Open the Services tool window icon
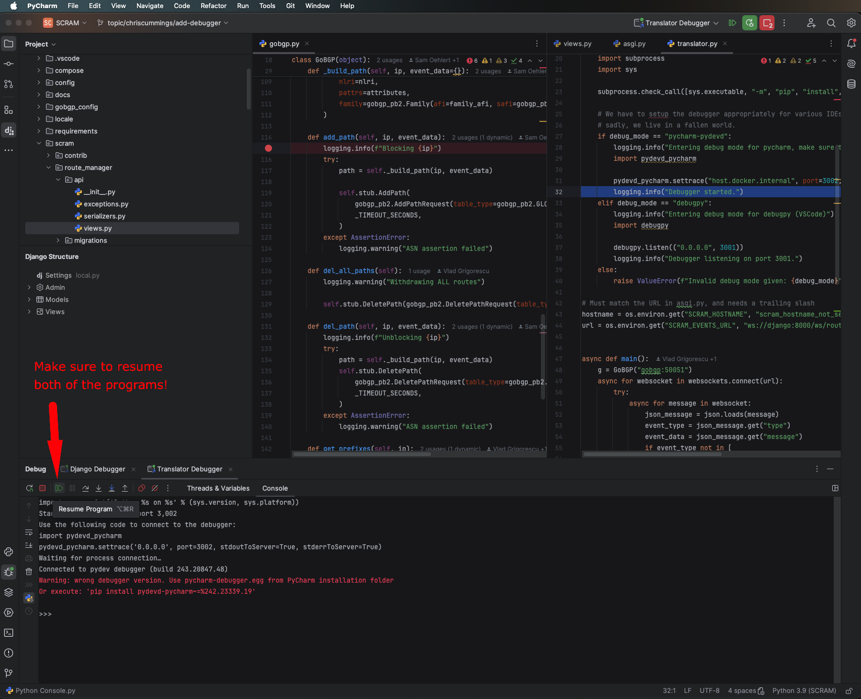 pyautogui.click(x=9, y=613)
